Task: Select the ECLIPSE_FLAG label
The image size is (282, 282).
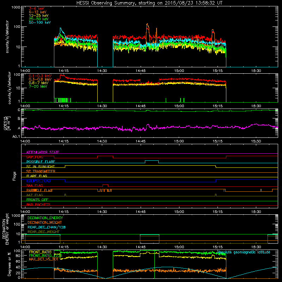Action: (x=38, y=181)
